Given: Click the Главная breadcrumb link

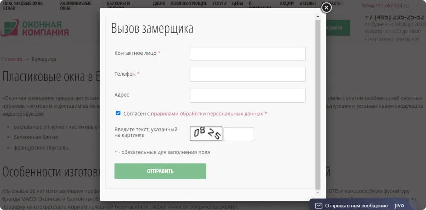Looking at the screenshot, I should click(12, 59).
